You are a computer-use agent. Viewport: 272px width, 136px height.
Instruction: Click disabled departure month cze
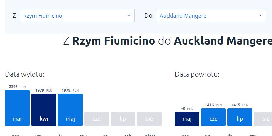[x=96, y=119]
